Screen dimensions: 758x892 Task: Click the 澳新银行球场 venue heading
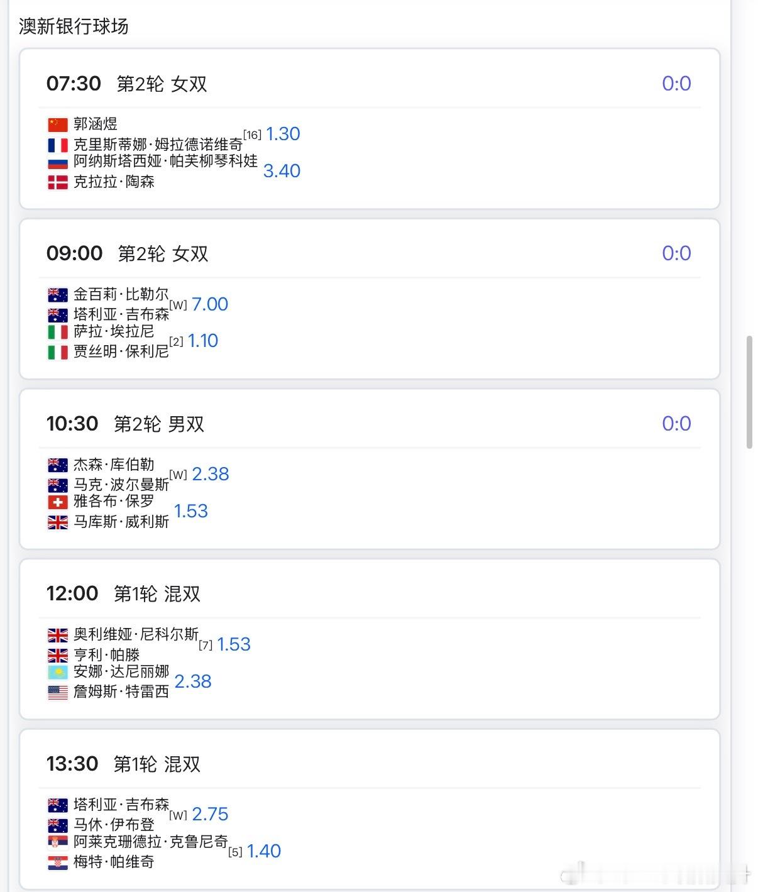tap(74, 26)
